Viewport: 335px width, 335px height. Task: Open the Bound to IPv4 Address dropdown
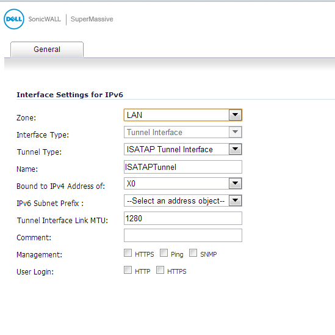click(x=235, y=183)
